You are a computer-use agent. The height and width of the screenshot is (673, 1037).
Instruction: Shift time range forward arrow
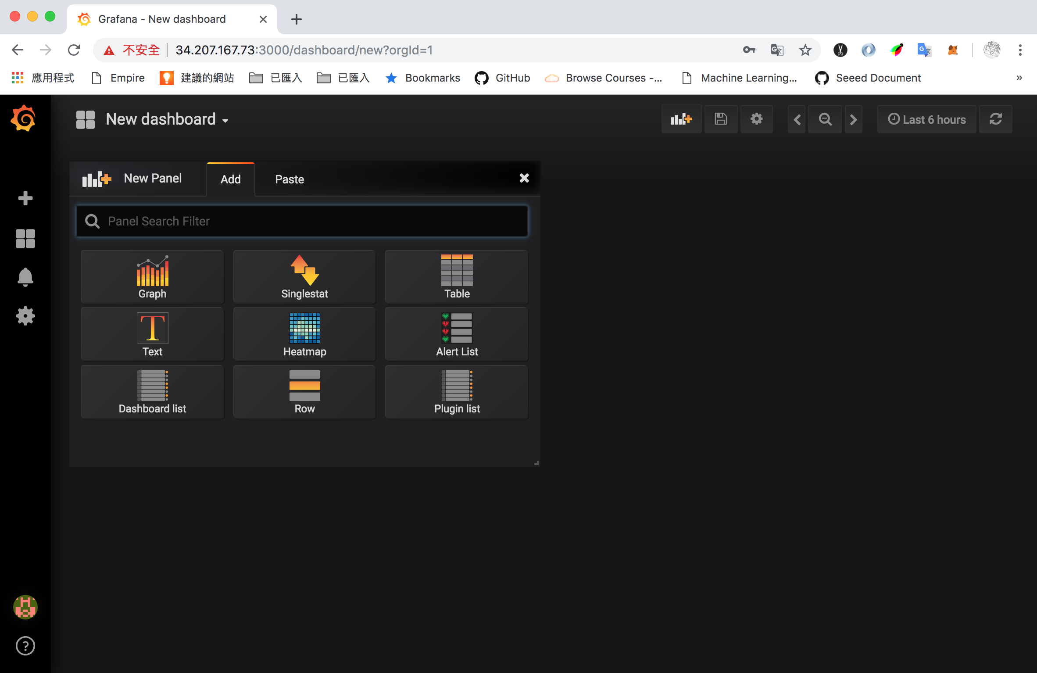(853, 119)
